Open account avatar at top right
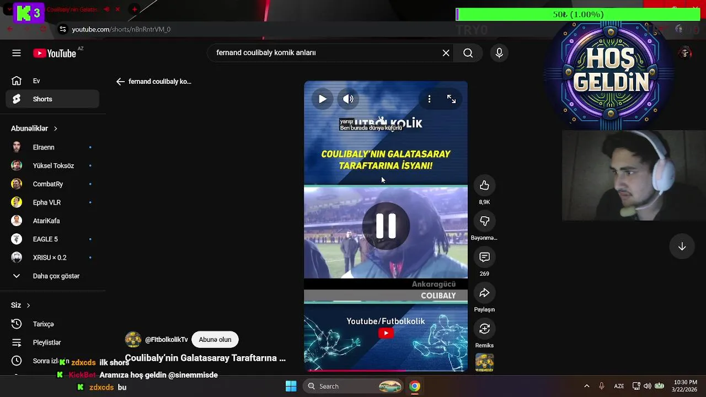This screenshot has height=397, width=706. (685, 53)
